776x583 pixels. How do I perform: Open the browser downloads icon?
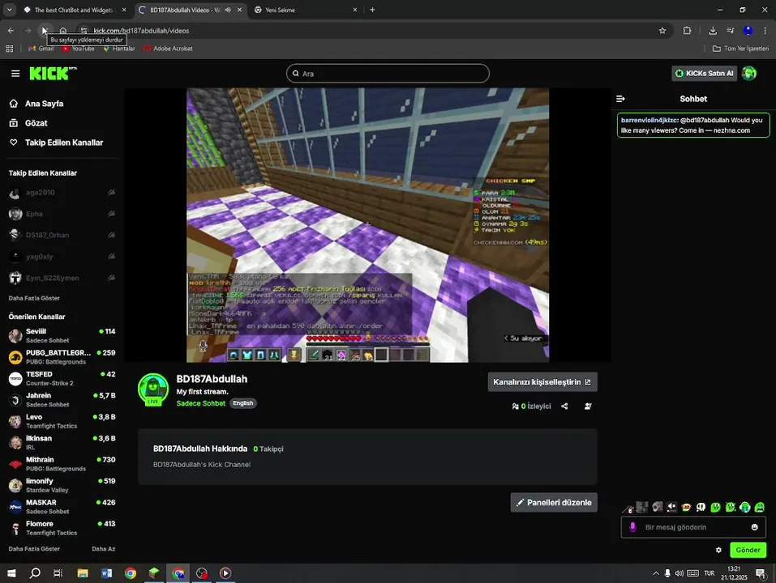click(x=713, y=31)
